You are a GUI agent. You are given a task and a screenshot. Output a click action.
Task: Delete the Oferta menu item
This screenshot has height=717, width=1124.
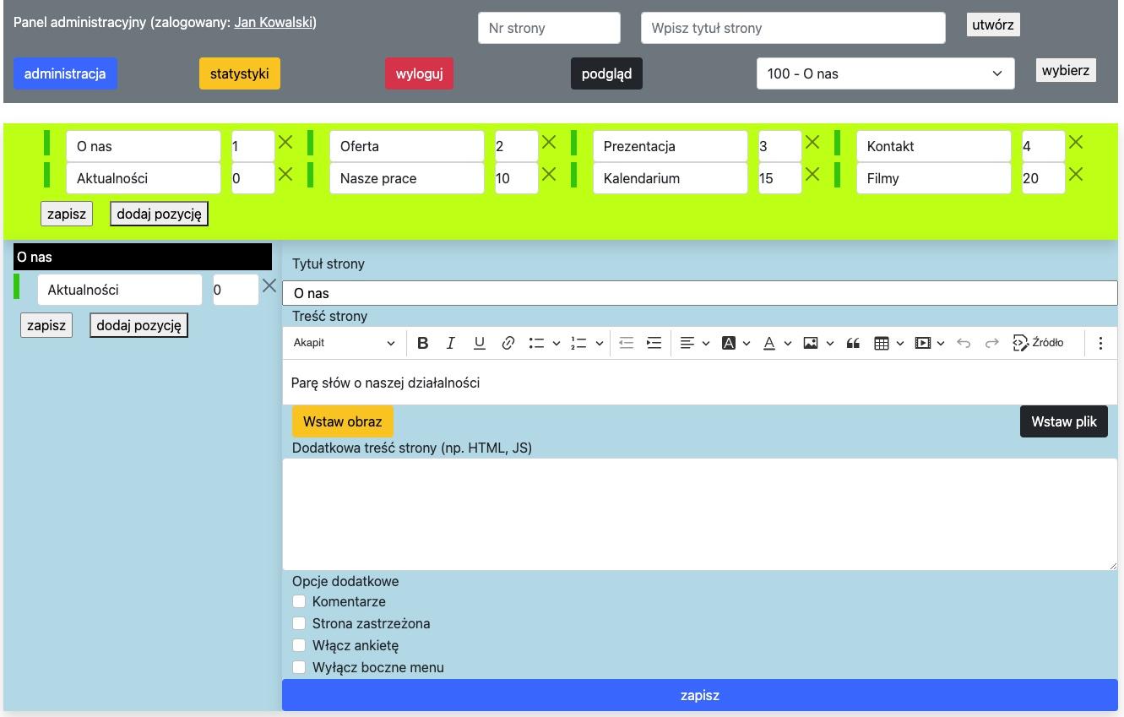pyautogui.click(x=549, y=143)
